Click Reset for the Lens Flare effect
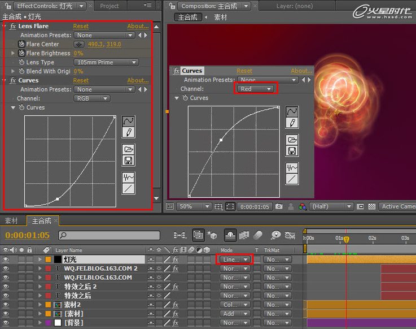The image size is (416, 329). [x=81, y=27]
